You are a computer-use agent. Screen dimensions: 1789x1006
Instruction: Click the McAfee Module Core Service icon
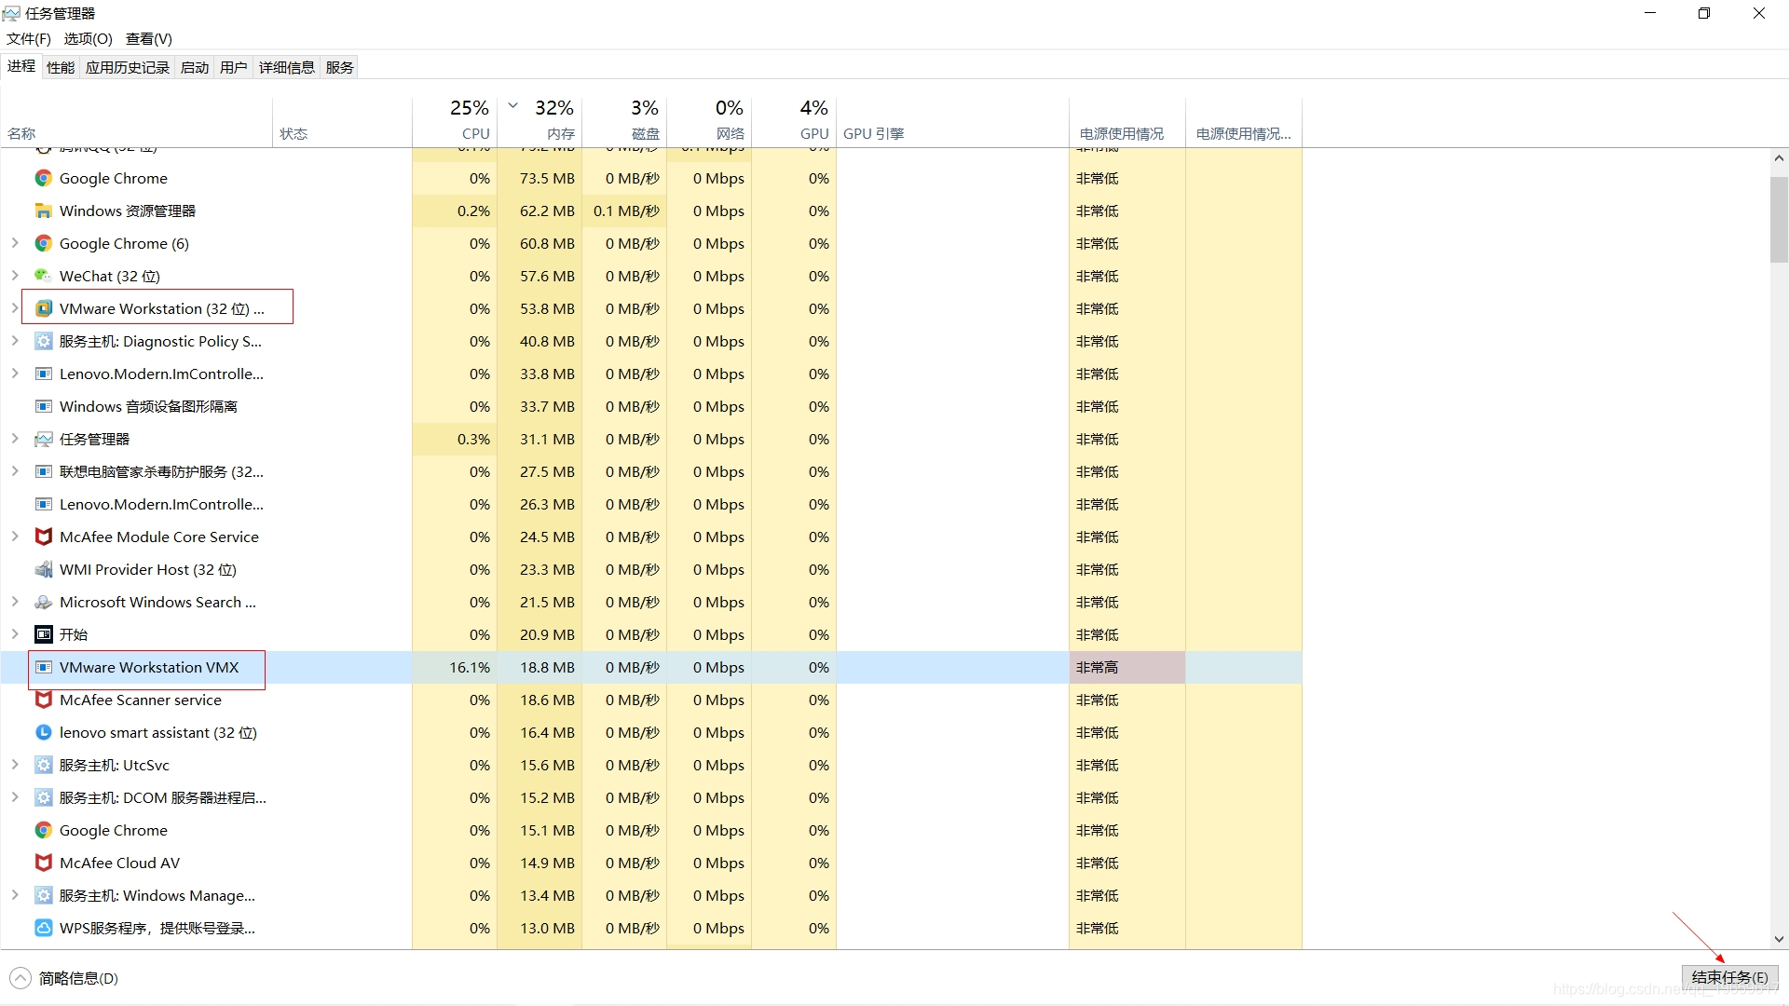point(43,537)
